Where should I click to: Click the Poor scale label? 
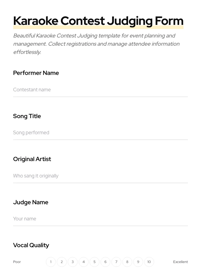click(x=17, y=262)
